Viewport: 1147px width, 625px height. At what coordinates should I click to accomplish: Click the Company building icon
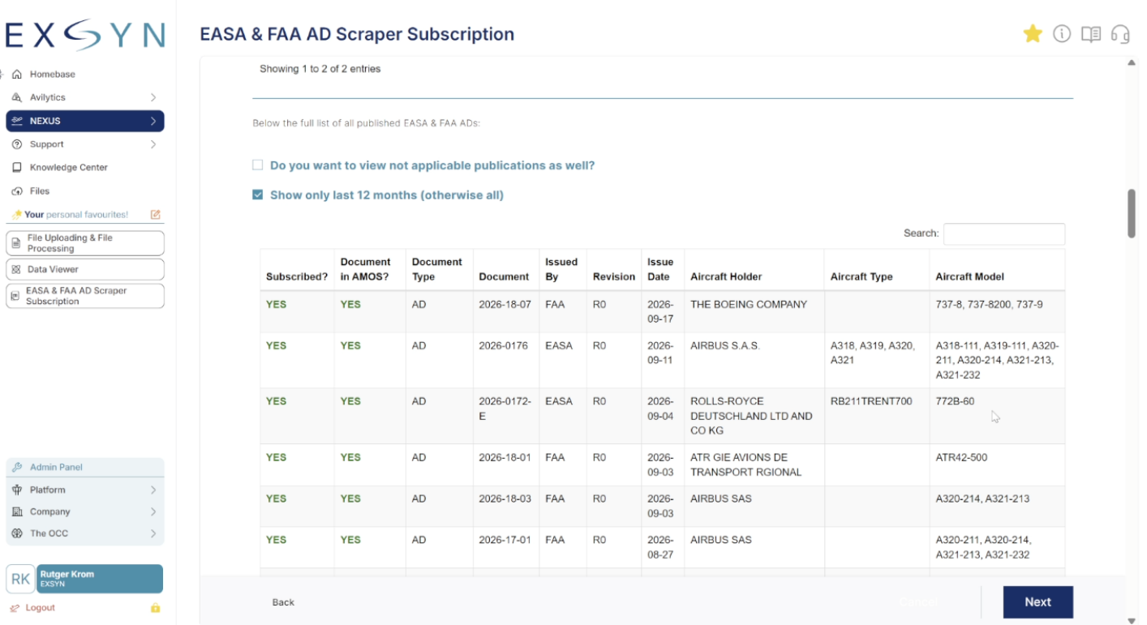point(17,512)
